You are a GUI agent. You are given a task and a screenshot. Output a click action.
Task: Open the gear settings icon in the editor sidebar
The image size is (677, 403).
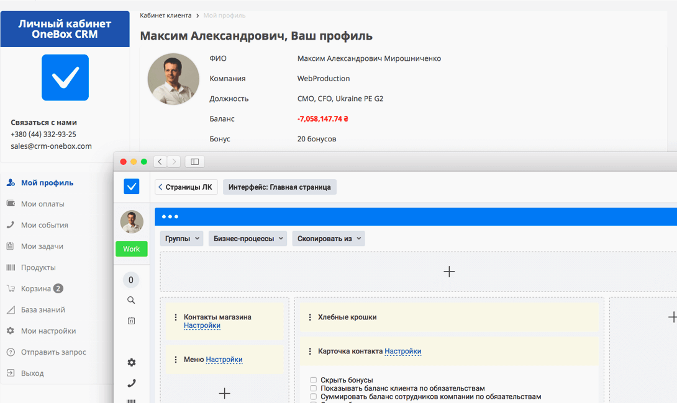point(132,363)
